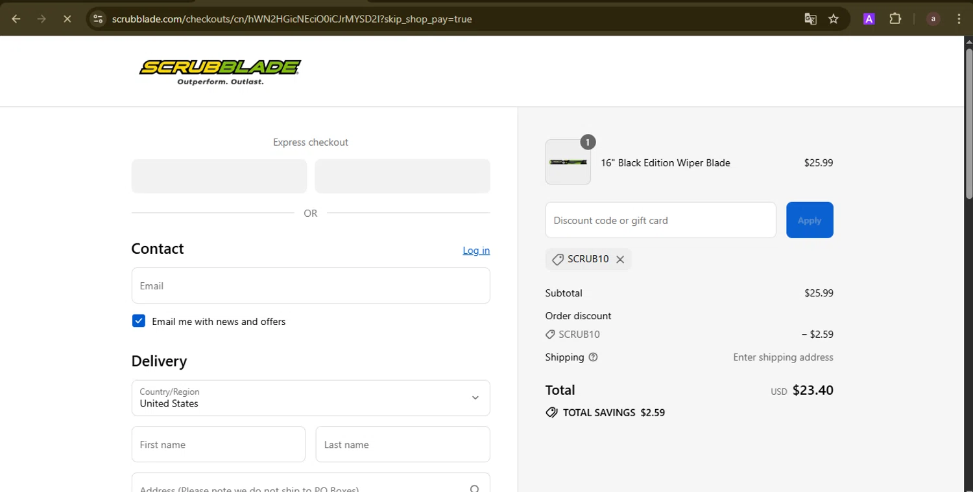Click the SCRUB10 applied discount tag

588,259
